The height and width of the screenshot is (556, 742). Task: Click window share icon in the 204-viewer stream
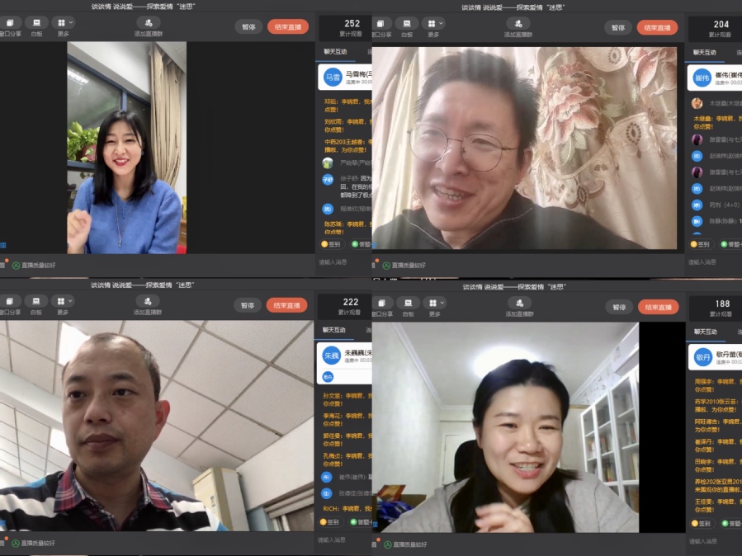pos(383,24)
